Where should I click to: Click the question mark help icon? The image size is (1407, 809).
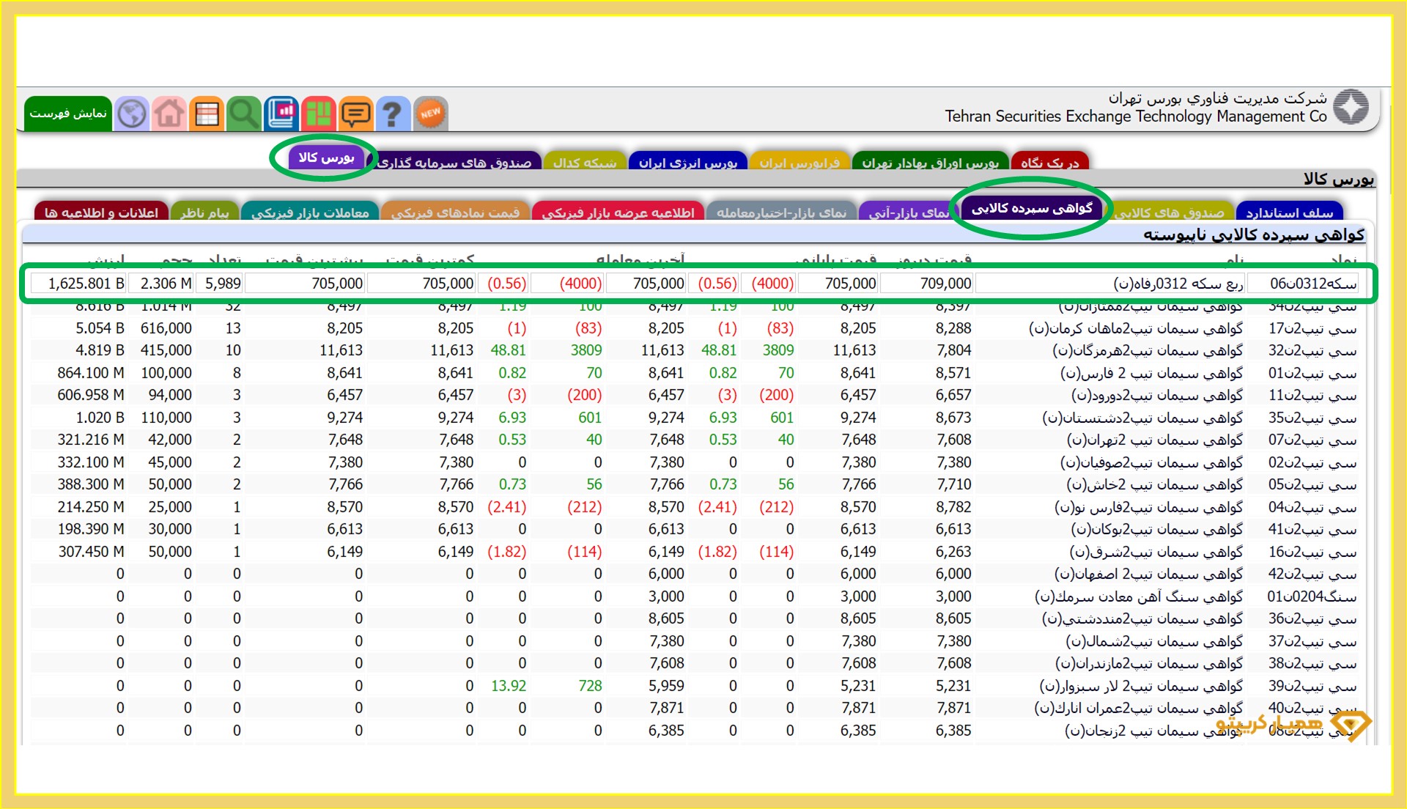click(x=394, y=114)
